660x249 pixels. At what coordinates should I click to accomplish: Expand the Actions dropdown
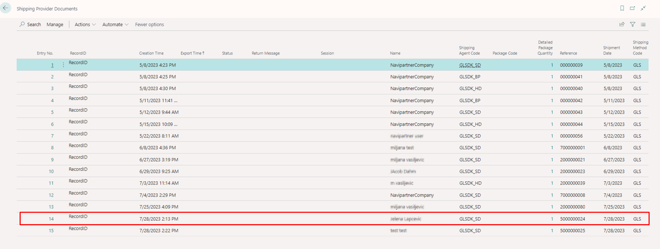[x=85, y=24]
